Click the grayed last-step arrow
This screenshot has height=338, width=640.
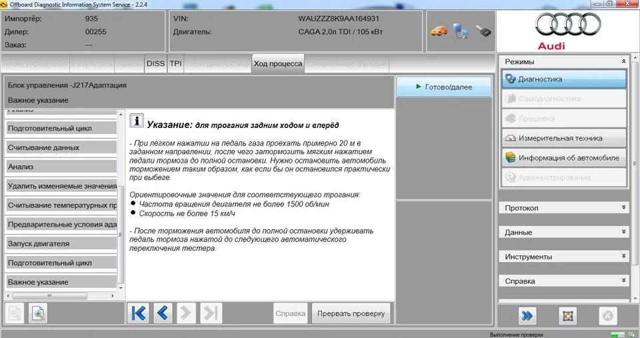211,313
